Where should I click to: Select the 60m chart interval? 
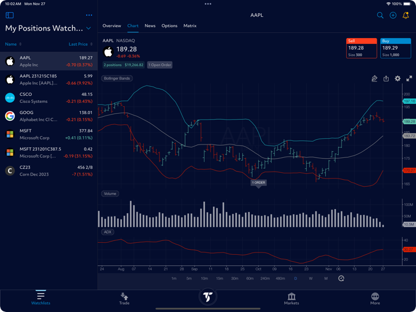pyautogui.click(x=250, y=278)
